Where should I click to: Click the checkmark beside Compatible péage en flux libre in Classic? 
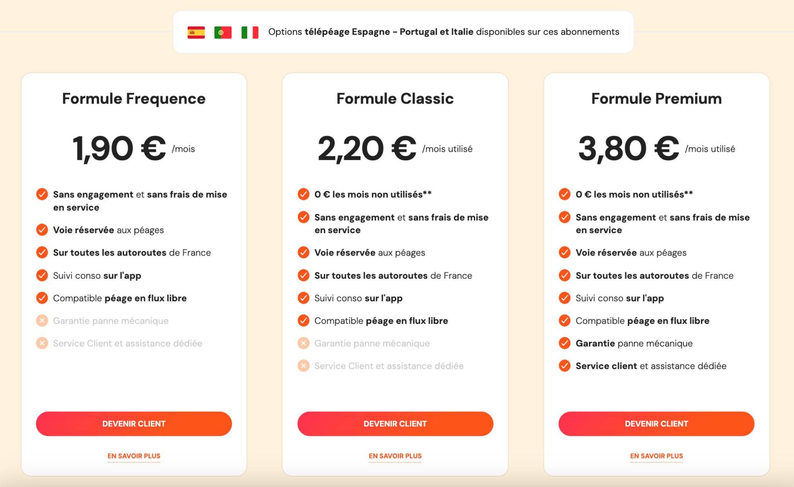[x=304, y=320]
